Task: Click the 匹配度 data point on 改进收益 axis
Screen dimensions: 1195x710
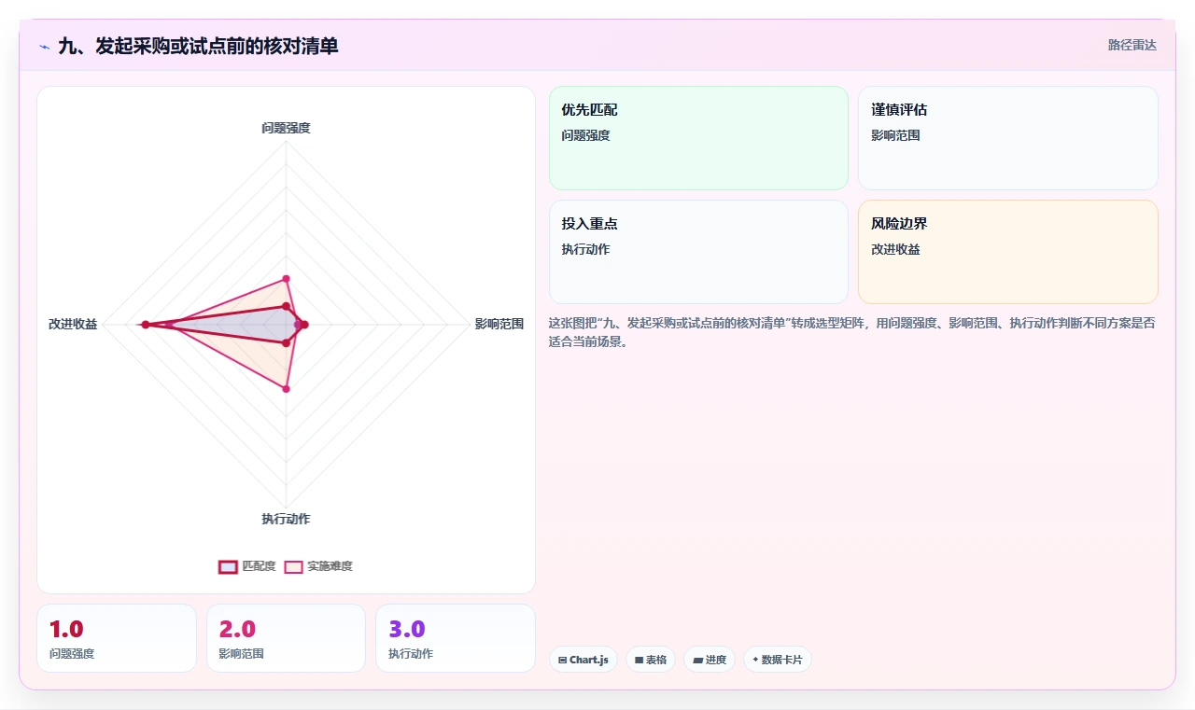Action: point(145,325)
